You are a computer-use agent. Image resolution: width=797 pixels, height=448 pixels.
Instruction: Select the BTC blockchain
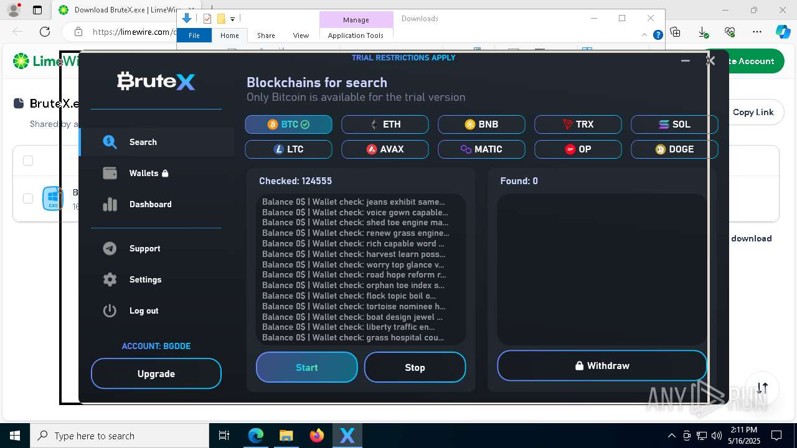point(288,124)
